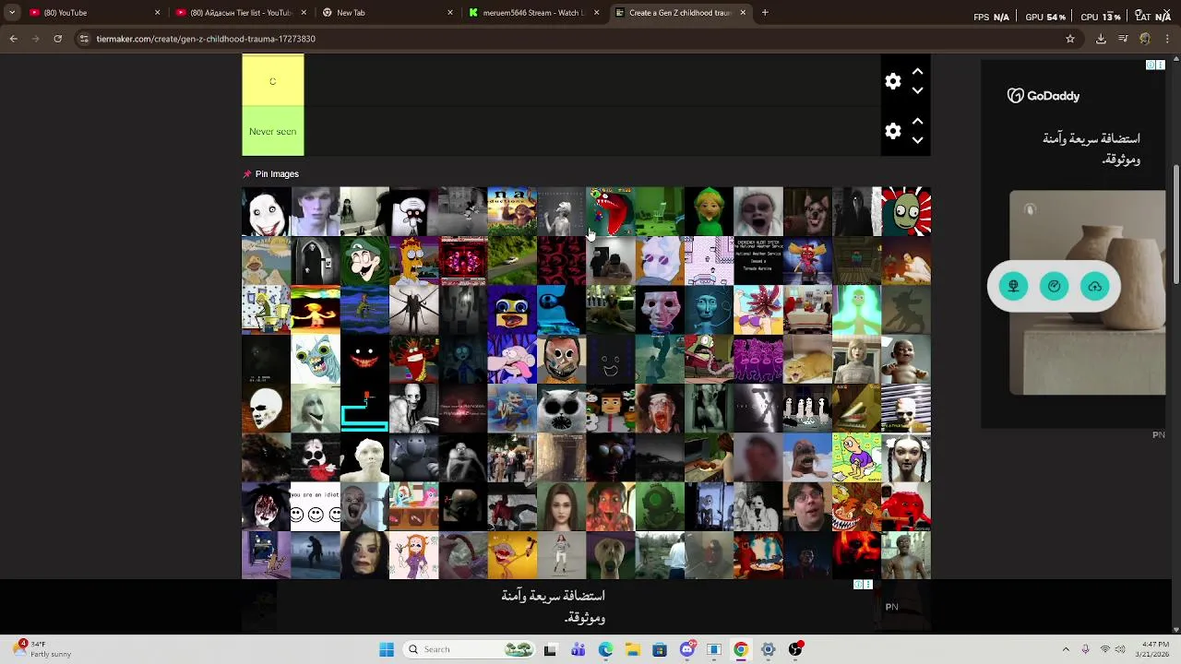Select the blonde doll image
Image resolution: width=1181 pixels, height=664 pixels.
tap(856, 359)
